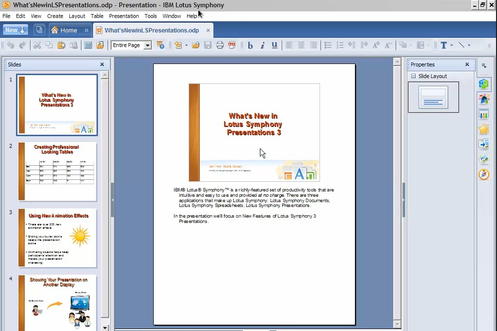Viewport: 497px width, 331px height.
Task: Toggle italic formatting
Action: [x=262, y=45]
